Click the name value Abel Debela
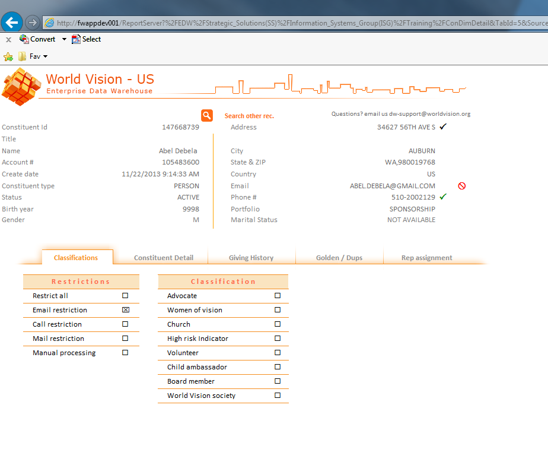 [x=178, y=151]
